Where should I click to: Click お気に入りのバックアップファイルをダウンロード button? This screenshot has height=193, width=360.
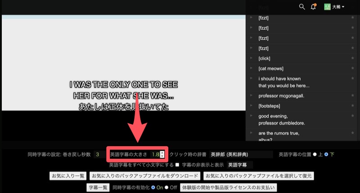[145, 176]
